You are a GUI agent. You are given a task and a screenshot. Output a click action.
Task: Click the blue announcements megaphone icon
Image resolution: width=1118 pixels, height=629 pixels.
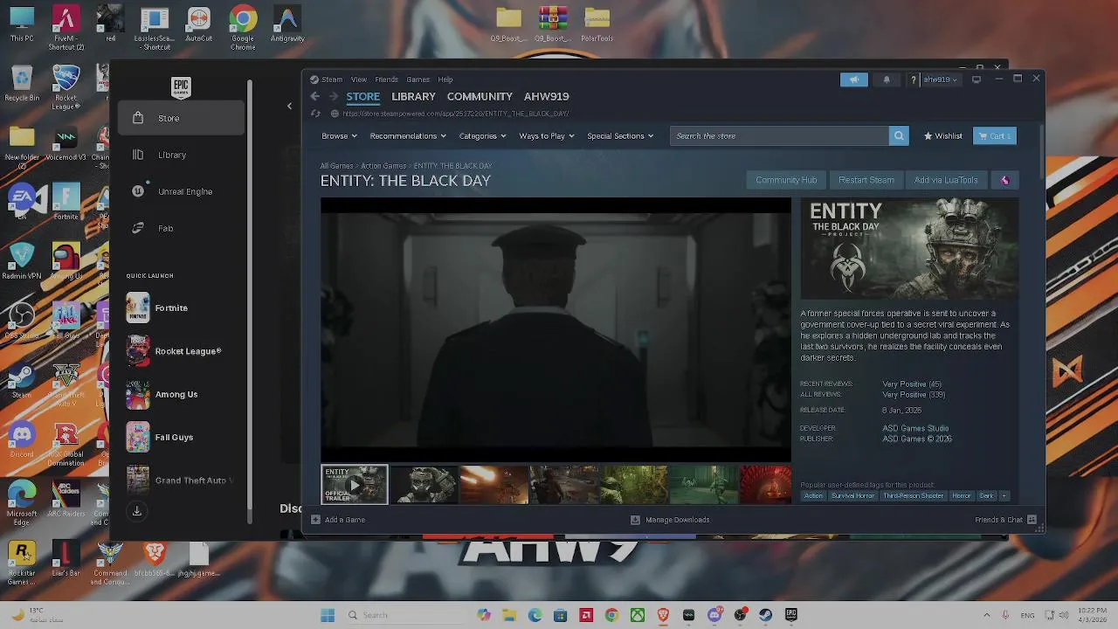[x=854, y=79]
